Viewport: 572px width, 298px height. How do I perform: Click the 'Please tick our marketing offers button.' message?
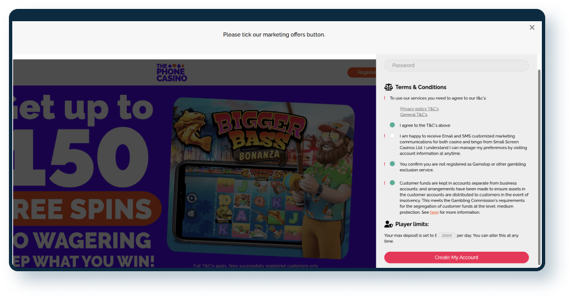(x=274, y=35)
